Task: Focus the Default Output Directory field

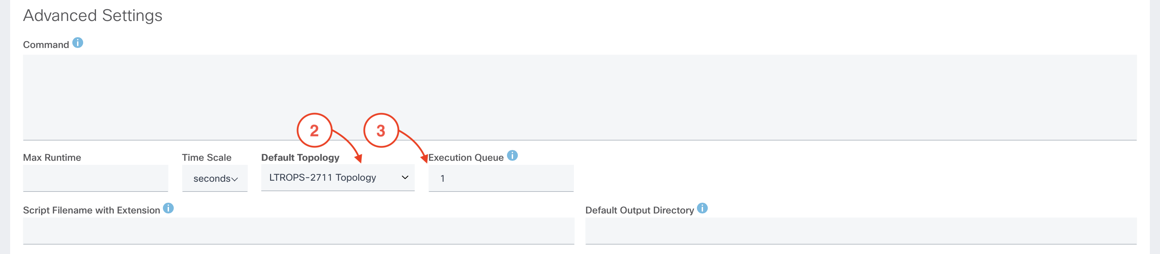Action: (x=861, y=231)
